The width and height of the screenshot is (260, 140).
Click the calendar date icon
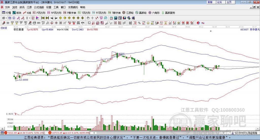(111, 18)
